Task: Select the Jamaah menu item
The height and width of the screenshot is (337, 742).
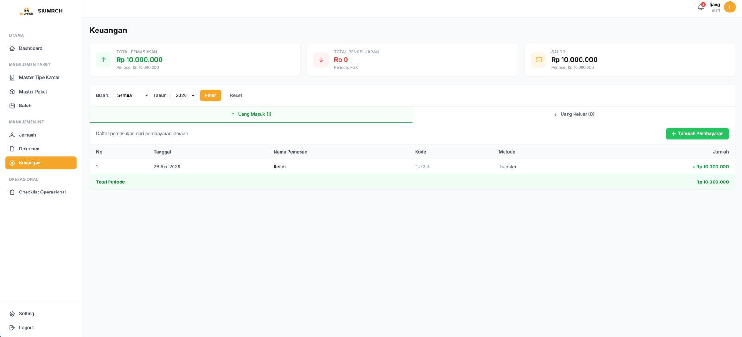Action: pyautogui.click(x=41, y=135)
